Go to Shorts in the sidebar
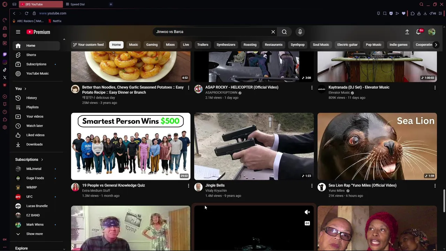Viewport: 446px width, 251px height. (36, 55)
